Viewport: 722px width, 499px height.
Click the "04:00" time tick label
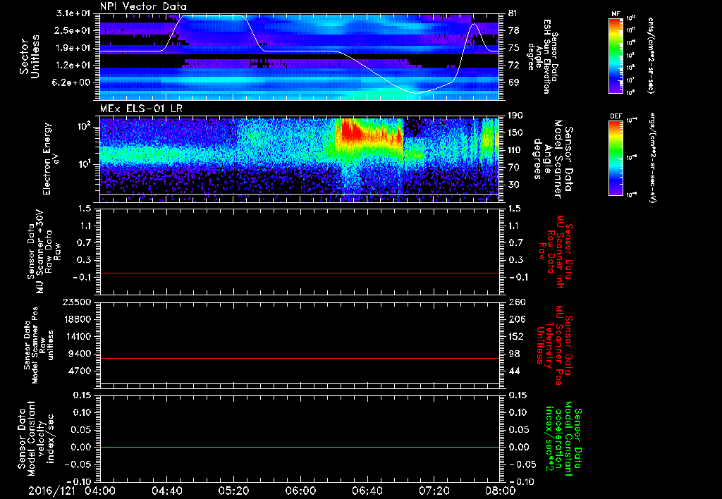coord(100,491)
